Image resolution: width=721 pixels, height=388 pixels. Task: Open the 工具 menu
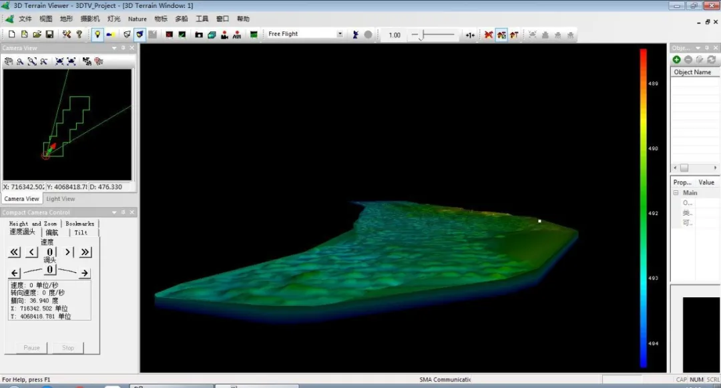tap(202, 19)
